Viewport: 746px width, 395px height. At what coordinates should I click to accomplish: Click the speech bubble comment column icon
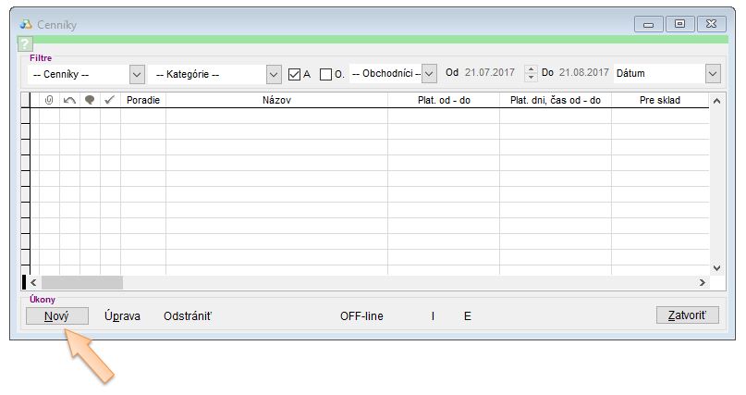coord(90,100)
